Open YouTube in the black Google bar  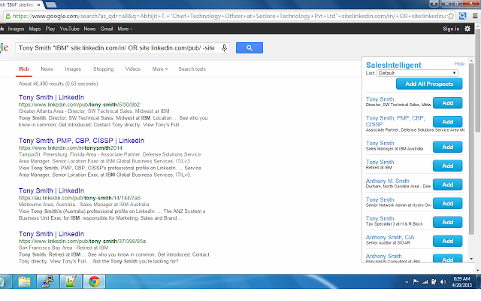[69, 29]
